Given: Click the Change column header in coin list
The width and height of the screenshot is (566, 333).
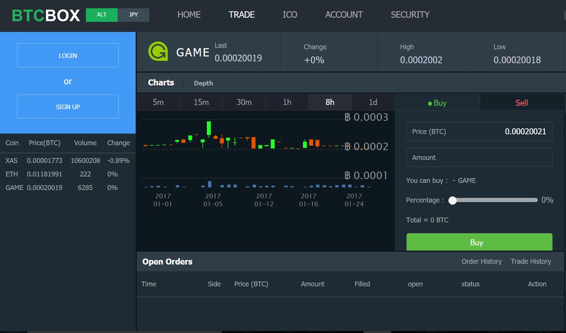Looking at the screenshot, I should [118, 143].
